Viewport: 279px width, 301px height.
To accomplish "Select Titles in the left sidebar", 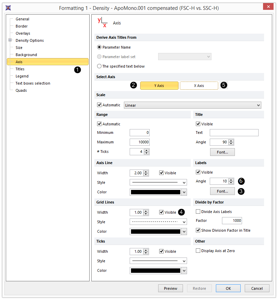I will pos(20,69).
